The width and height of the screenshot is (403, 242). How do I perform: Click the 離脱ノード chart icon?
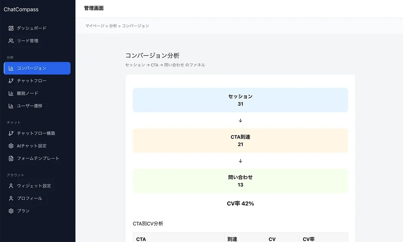tap(11, 93)
